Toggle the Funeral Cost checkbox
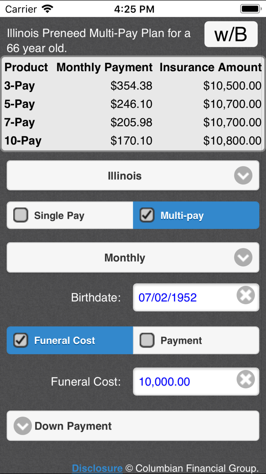 pyautogui.click(x=21, y=340)
